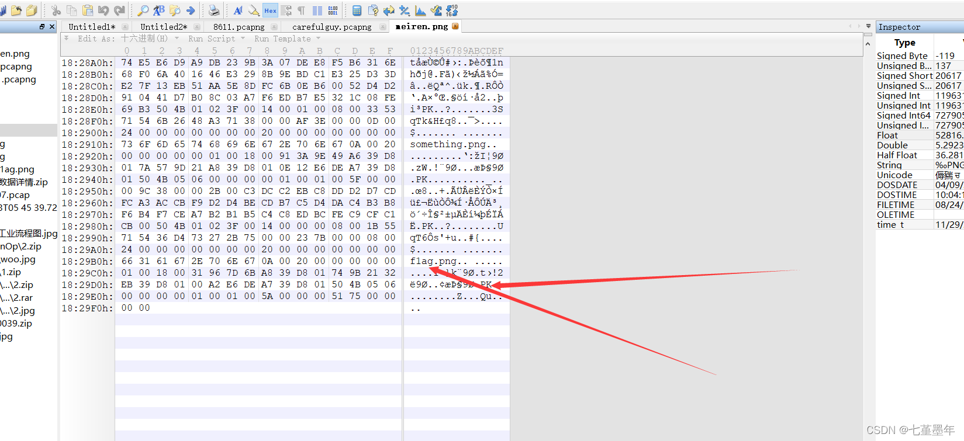This screenshot has height=441, width=964.
Task: Click the scroll up arrow beside the editor
Action: [x=868, y=44]
